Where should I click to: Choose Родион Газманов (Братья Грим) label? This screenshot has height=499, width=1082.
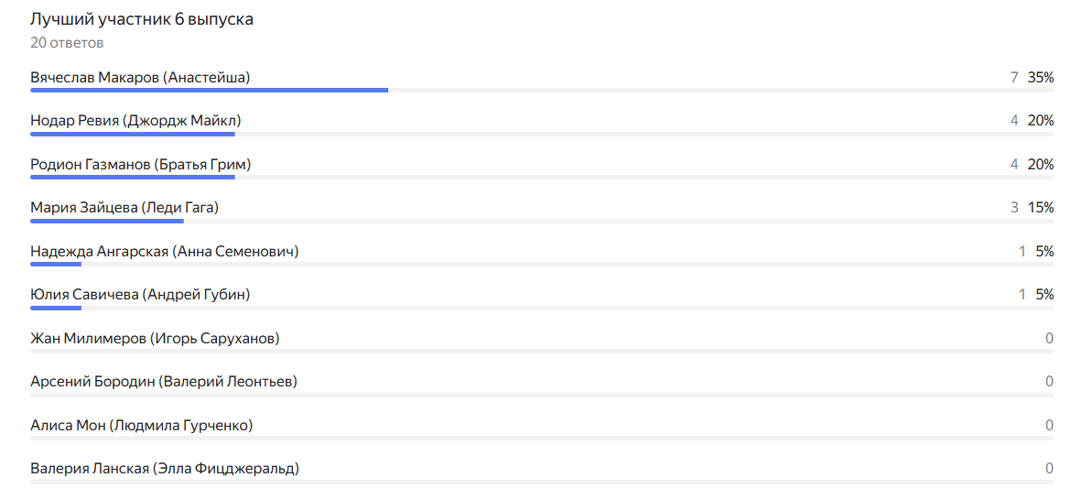click(140, 165)
